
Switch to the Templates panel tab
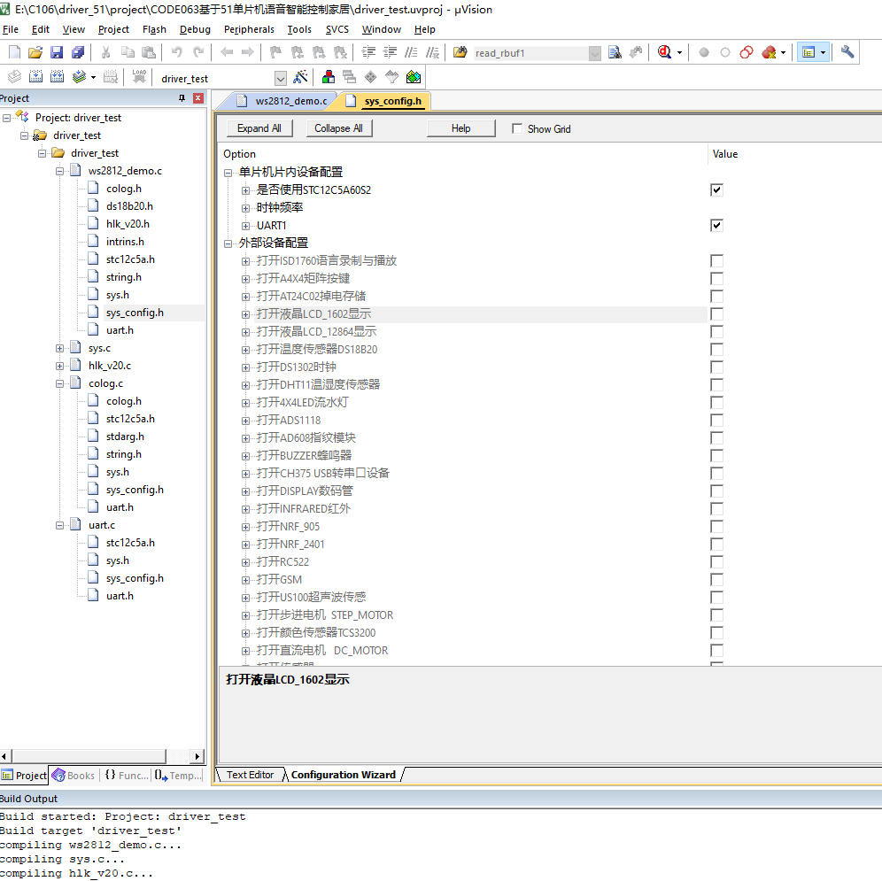coord(178,776)
